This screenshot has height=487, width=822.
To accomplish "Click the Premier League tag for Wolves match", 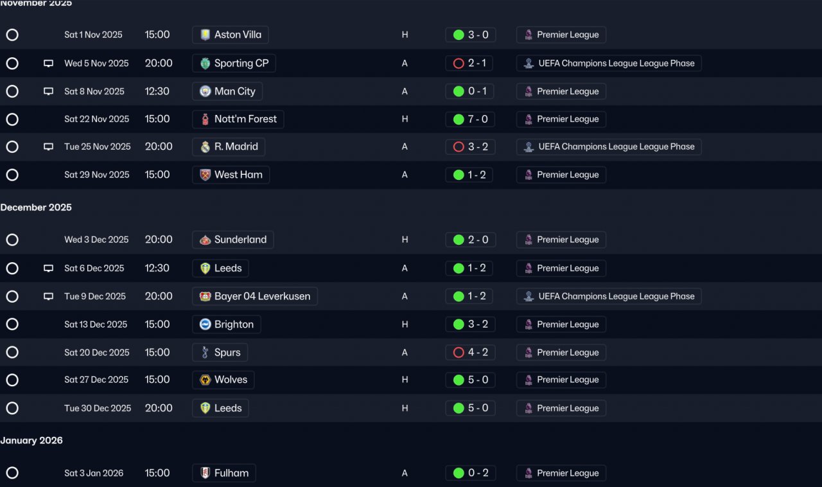I will (561, 380).
